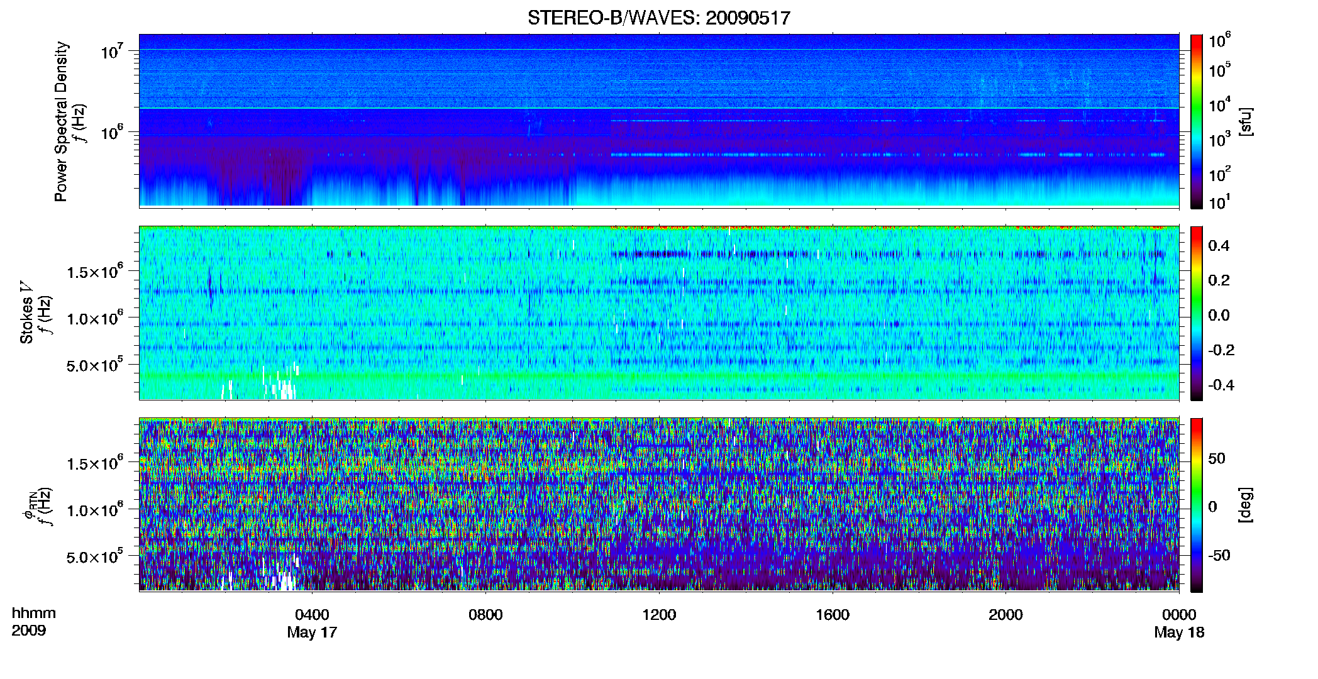Click the 0000 time tick label
The height and width of the screenshot is (679, 1318).
(x=1179, y=615)
